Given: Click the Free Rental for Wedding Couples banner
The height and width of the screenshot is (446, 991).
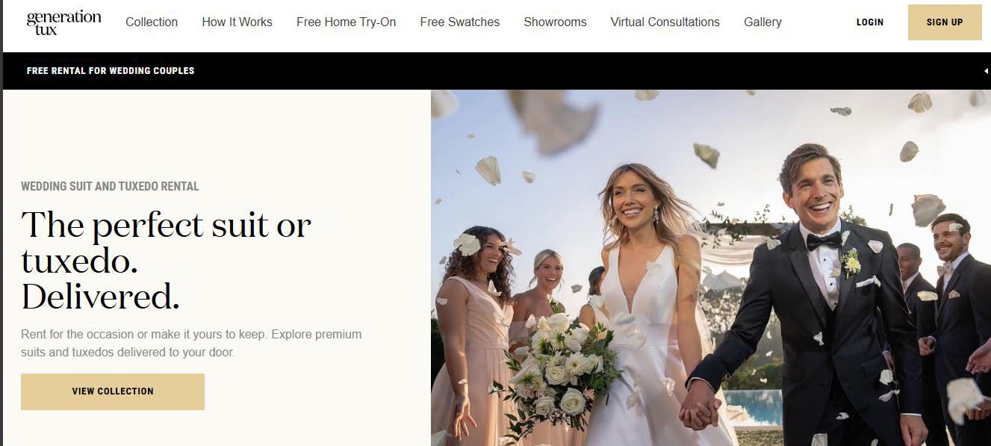Looking at the screenshot, I should coord(111,71).
